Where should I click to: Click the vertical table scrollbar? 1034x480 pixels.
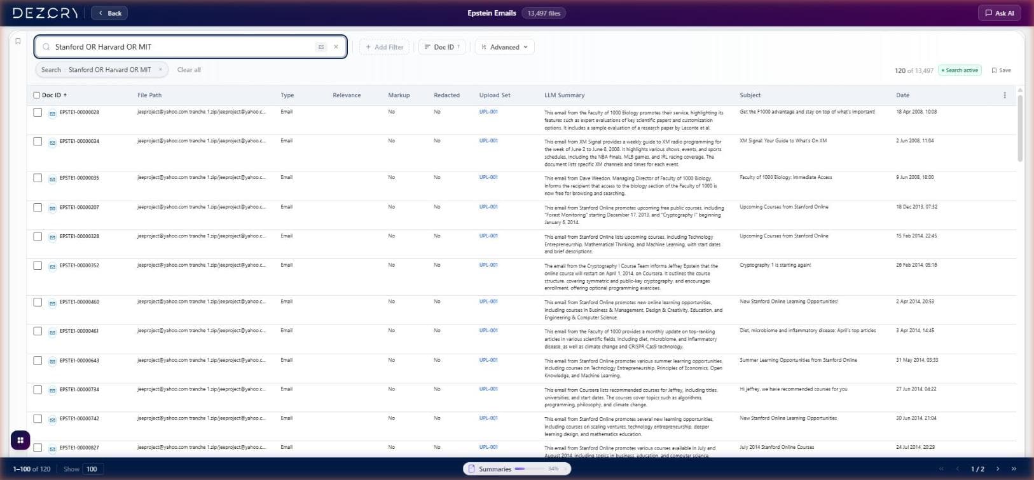click(x=1020, y=127)
